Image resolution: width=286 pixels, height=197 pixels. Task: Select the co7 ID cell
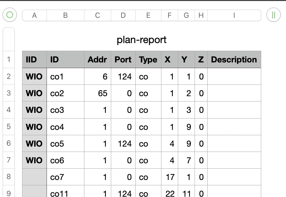(65, 177)
